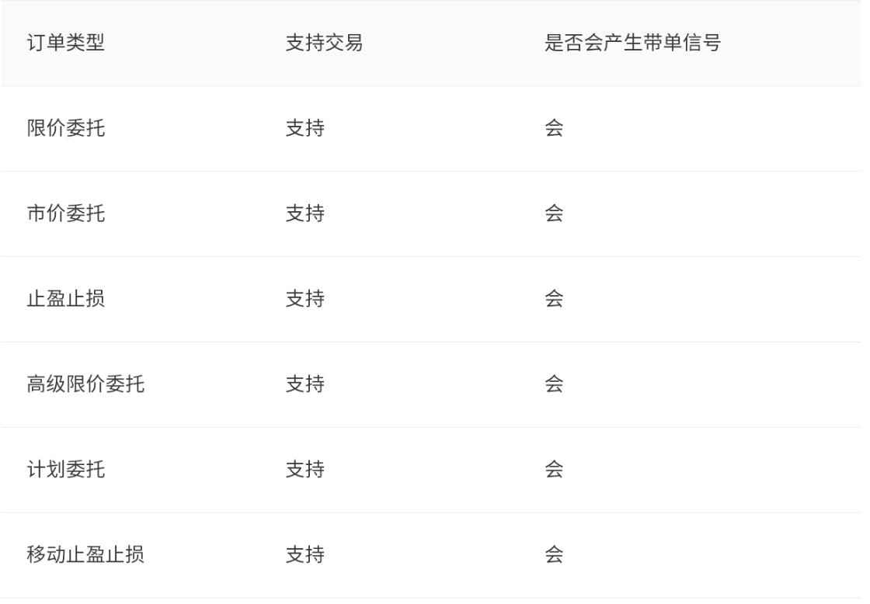Click 会 in the 移动止盈止损 row
The image size is (870, 604).
pos(554,556)
